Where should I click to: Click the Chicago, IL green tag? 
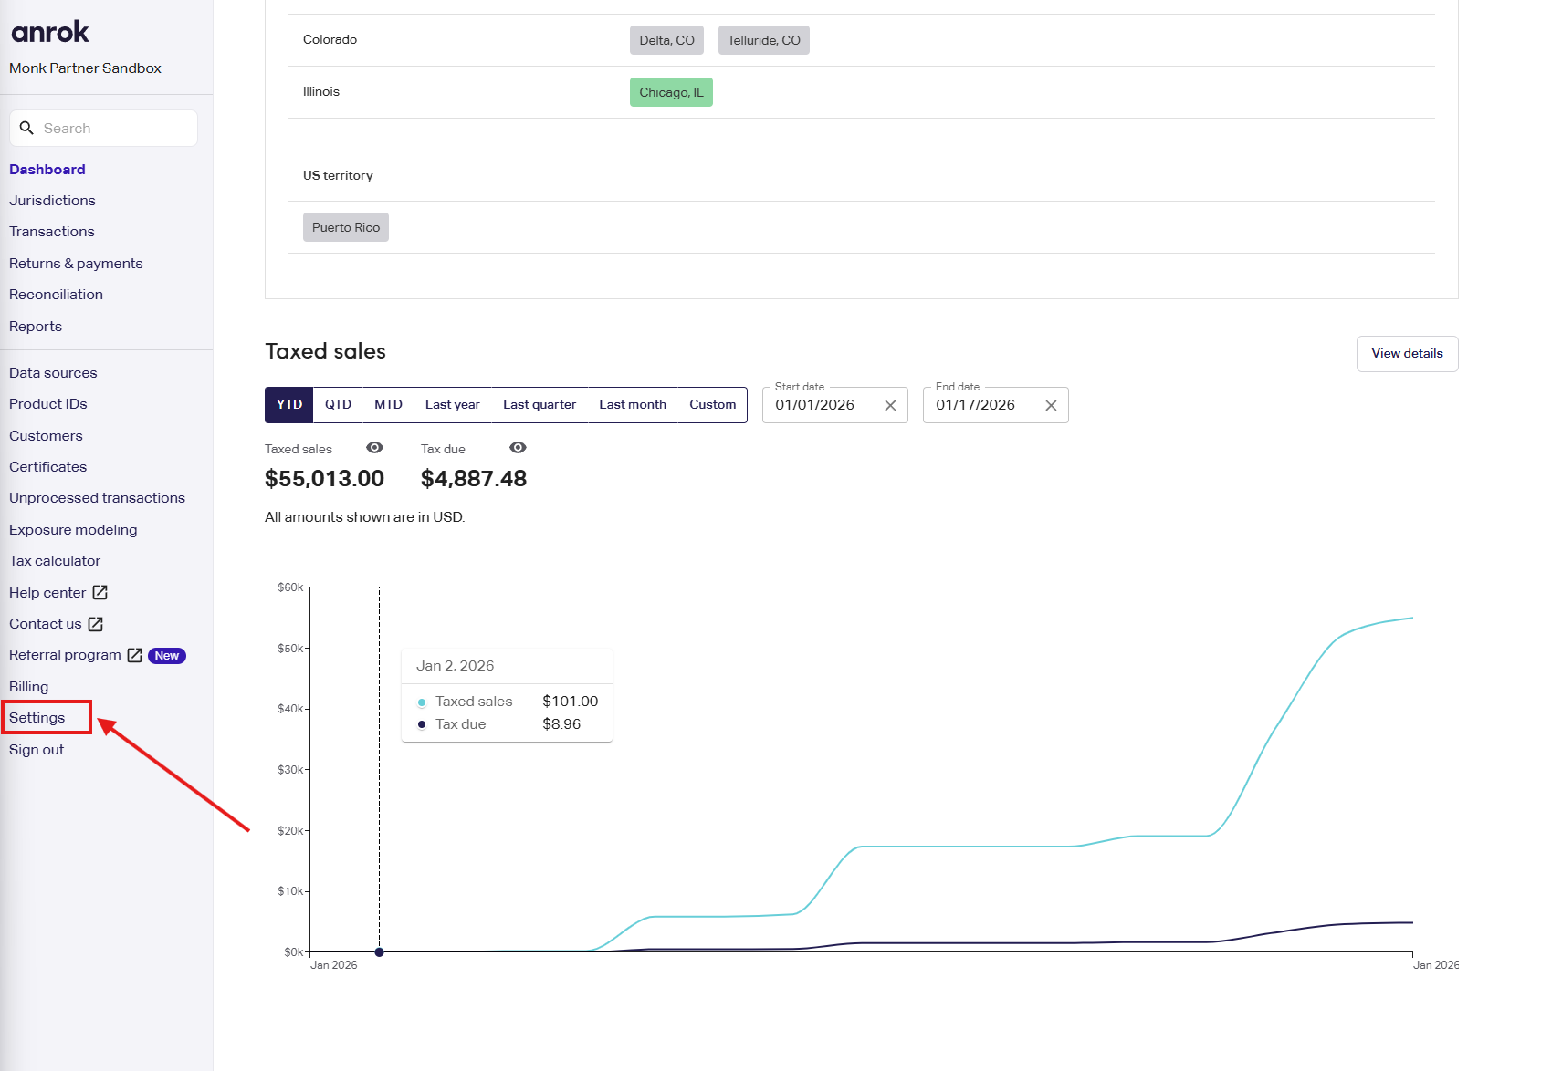coord(671,92)
